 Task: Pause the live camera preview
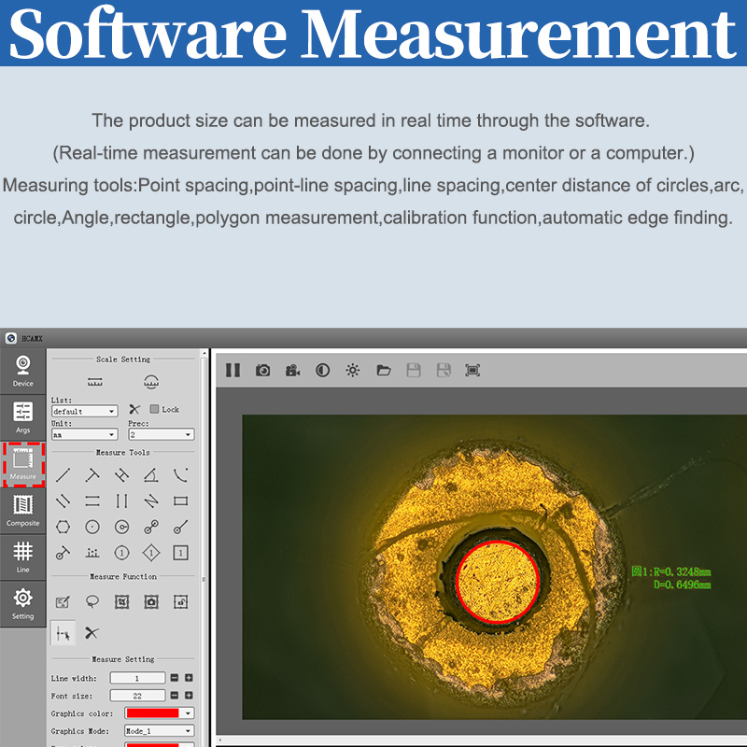[x=233, y=370]
